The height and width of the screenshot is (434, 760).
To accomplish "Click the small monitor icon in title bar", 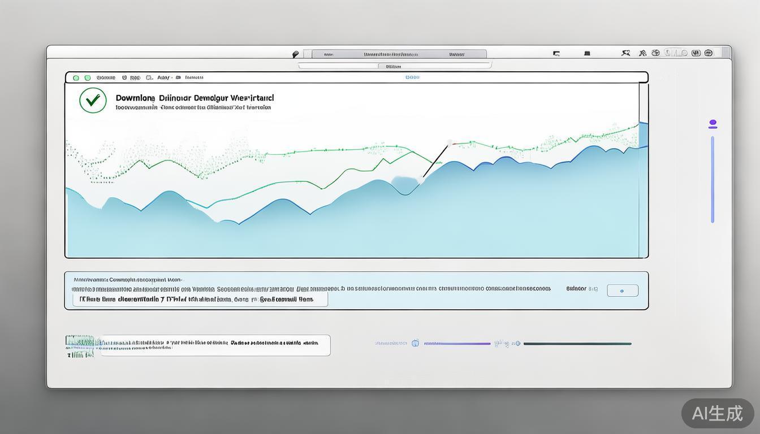I will coord(556,54).
